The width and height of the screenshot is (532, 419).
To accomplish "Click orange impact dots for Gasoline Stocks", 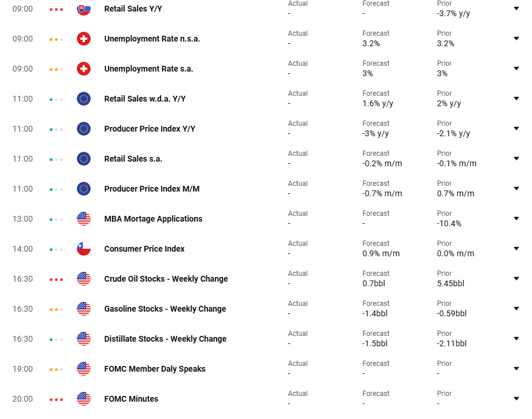I will (56, 309).
